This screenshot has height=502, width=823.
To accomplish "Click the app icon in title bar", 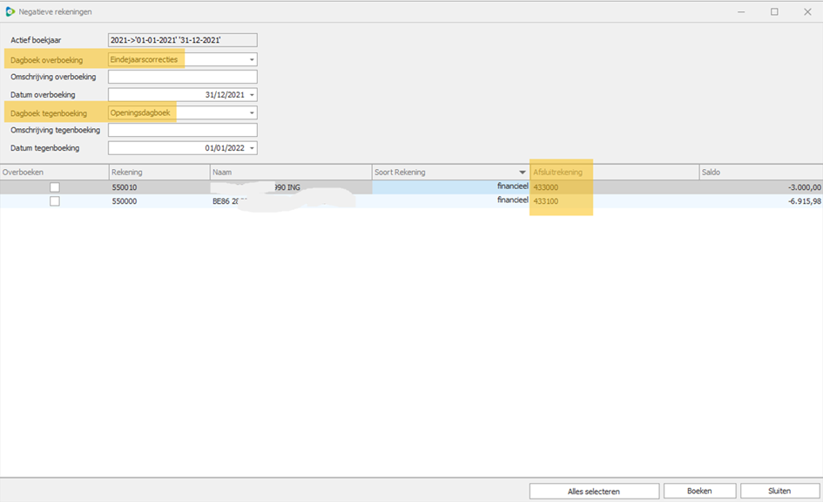I will (10, 11).
